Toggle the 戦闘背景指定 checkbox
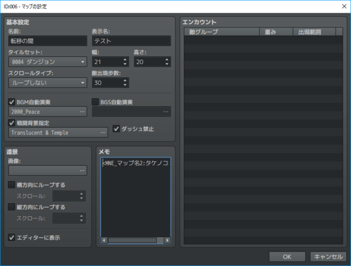This screenshot has height=266, width=351. (12, 123)
